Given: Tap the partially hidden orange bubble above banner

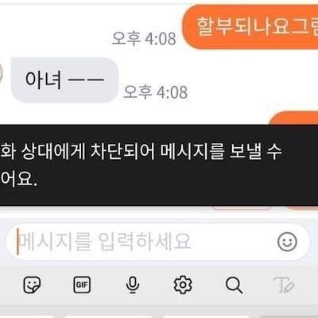Looking at the screenshot, I should (x=293, y=118).
